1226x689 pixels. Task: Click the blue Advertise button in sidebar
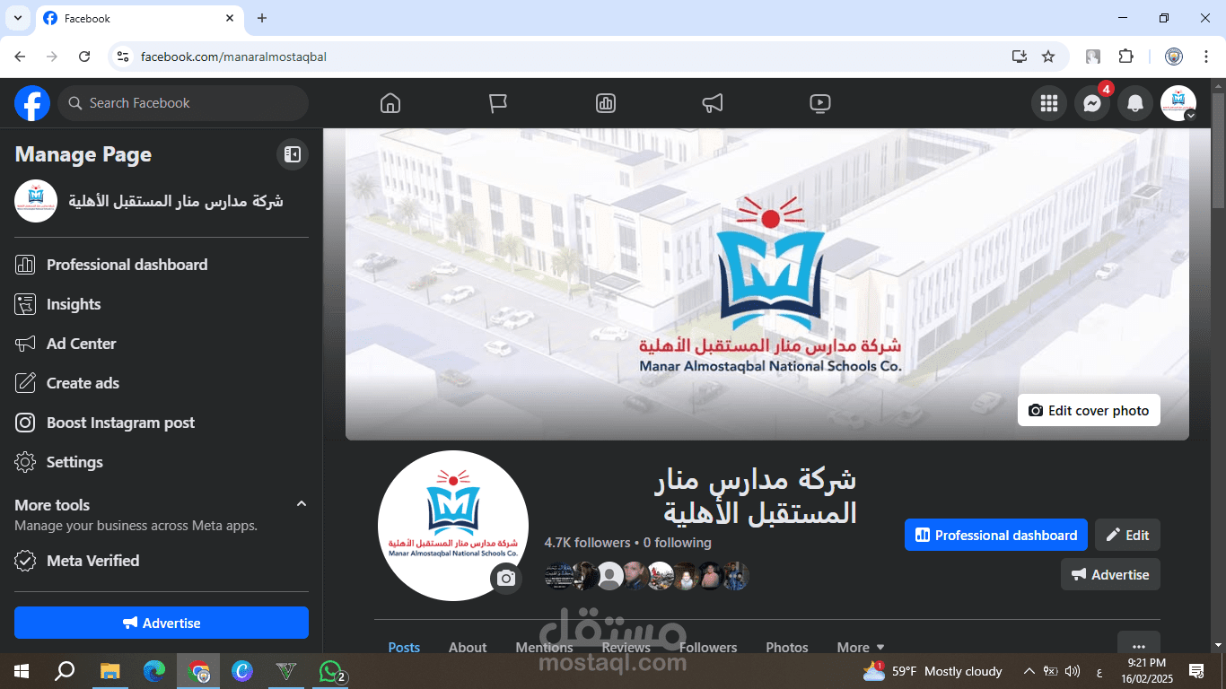pyautogui.click(x=162, y=623)
